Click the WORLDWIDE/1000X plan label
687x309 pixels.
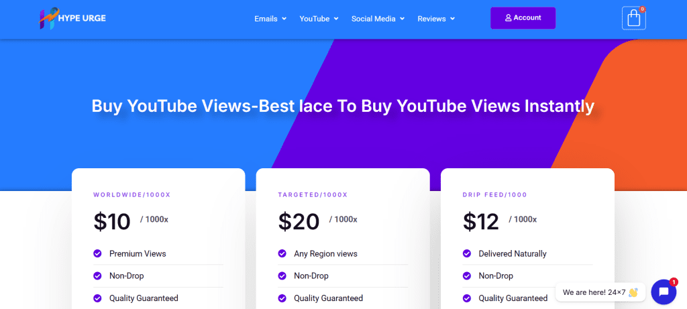point(132,195)
